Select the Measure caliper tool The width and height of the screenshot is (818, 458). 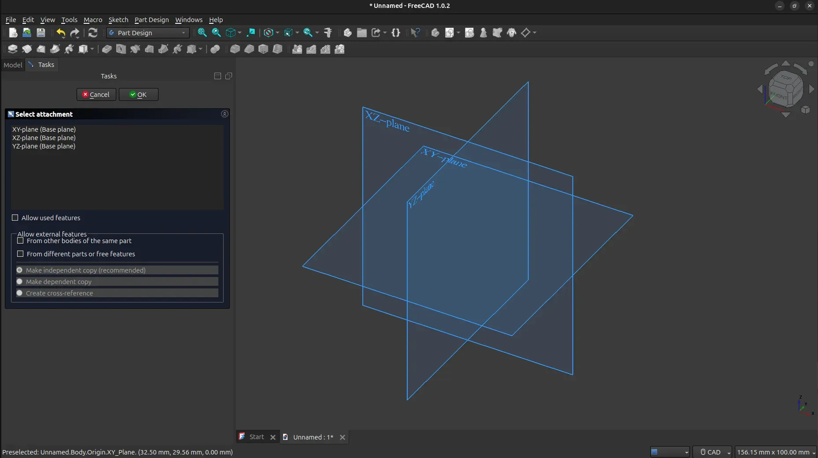(328, 33)
